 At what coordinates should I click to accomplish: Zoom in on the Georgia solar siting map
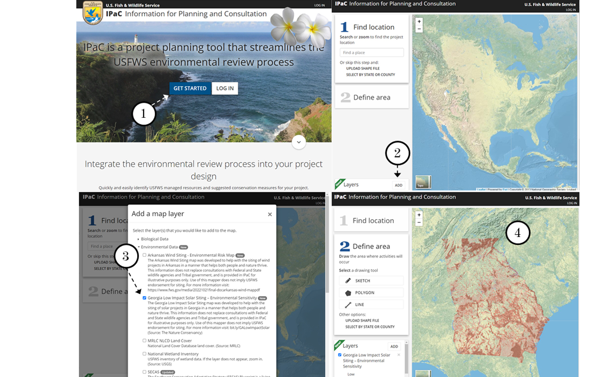[419, 215]
